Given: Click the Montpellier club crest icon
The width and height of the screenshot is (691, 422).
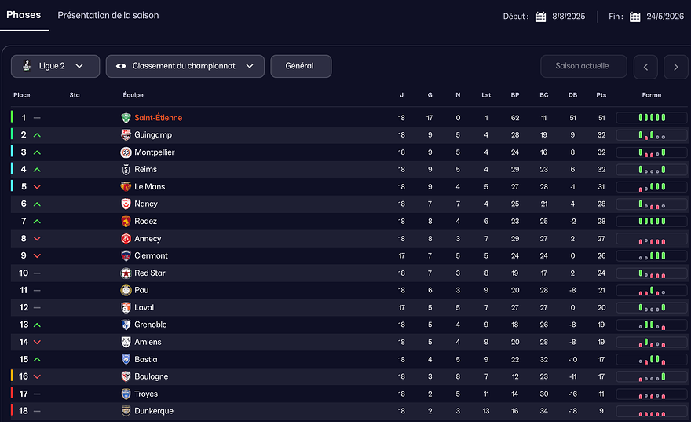Looking at the screenshot, I should 126,152.
